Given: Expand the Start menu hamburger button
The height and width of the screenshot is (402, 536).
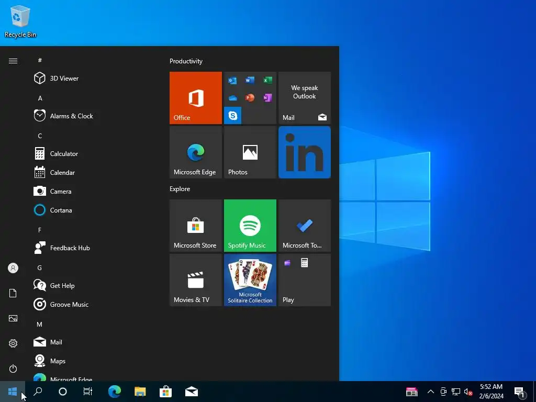Looking at the screenshot, I should point(13,61).
